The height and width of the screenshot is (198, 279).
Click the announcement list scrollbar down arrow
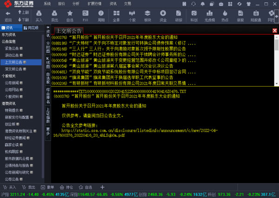(x=277, y=83)
